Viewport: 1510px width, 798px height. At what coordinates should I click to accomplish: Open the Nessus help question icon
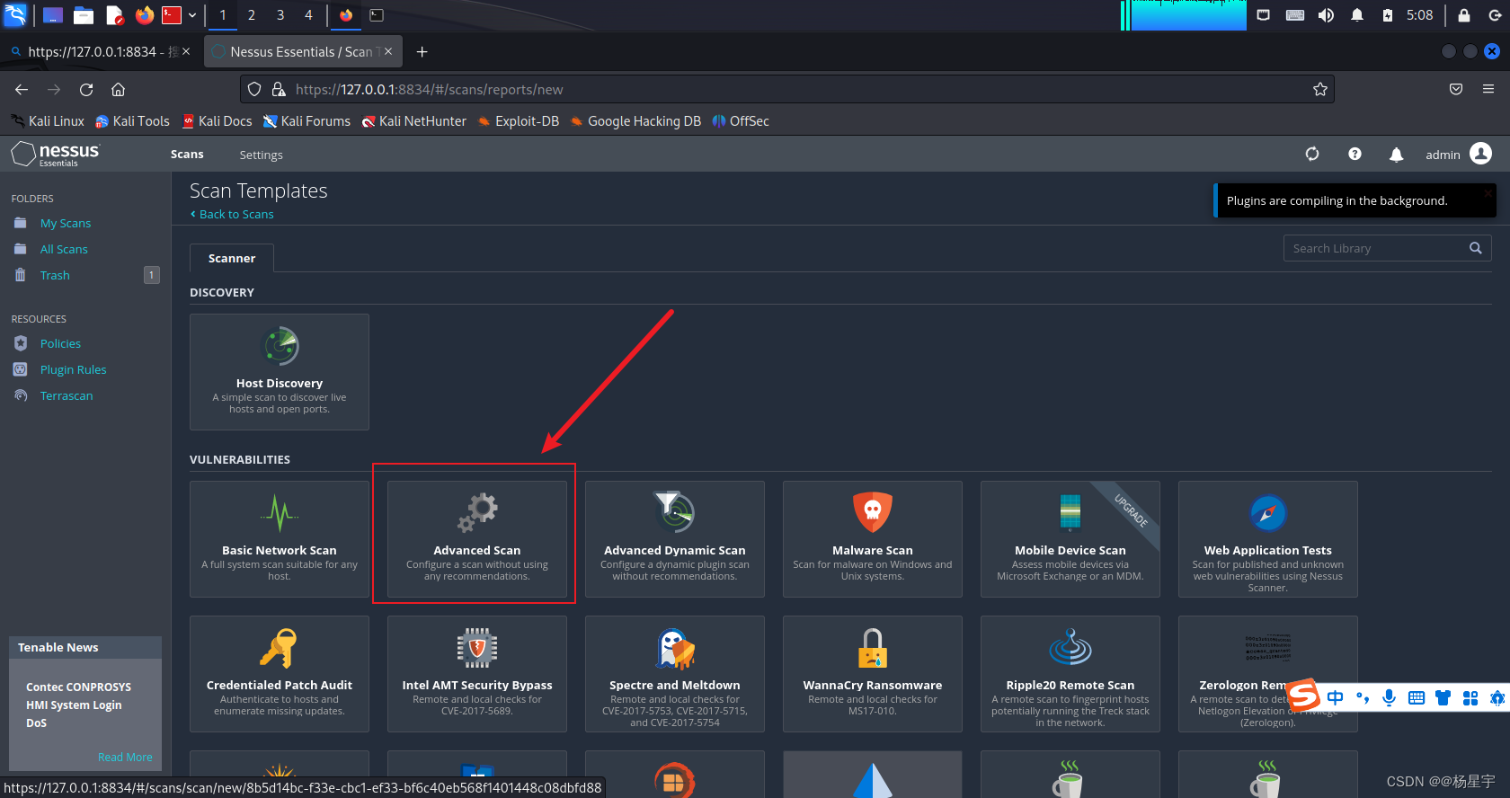[1355, 154]
